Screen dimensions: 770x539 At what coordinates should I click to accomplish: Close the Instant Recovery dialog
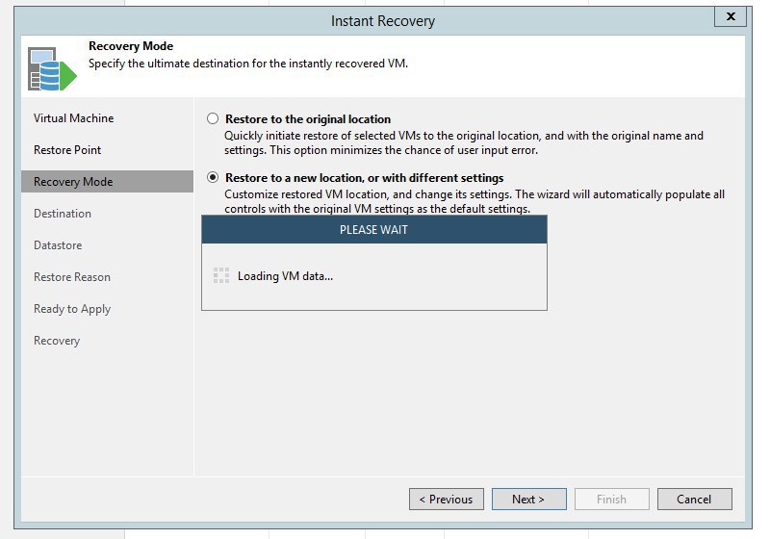click(x=731, y=16)
